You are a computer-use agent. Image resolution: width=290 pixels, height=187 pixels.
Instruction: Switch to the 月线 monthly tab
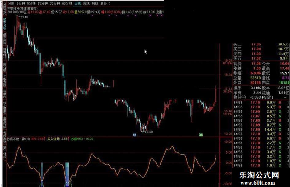point(95,3)
